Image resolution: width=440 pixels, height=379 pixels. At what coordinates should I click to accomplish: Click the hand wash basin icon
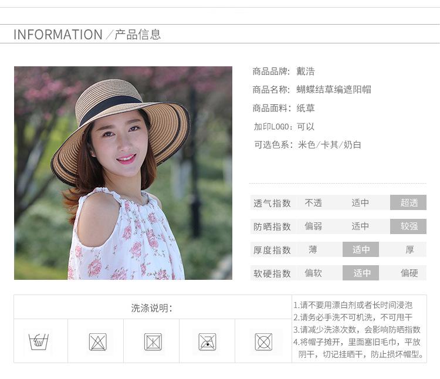point(39,341)
